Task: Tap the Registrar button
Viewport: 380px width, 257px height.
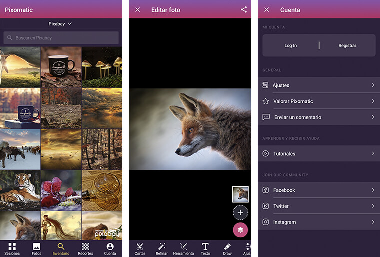Action: point(347,45)
